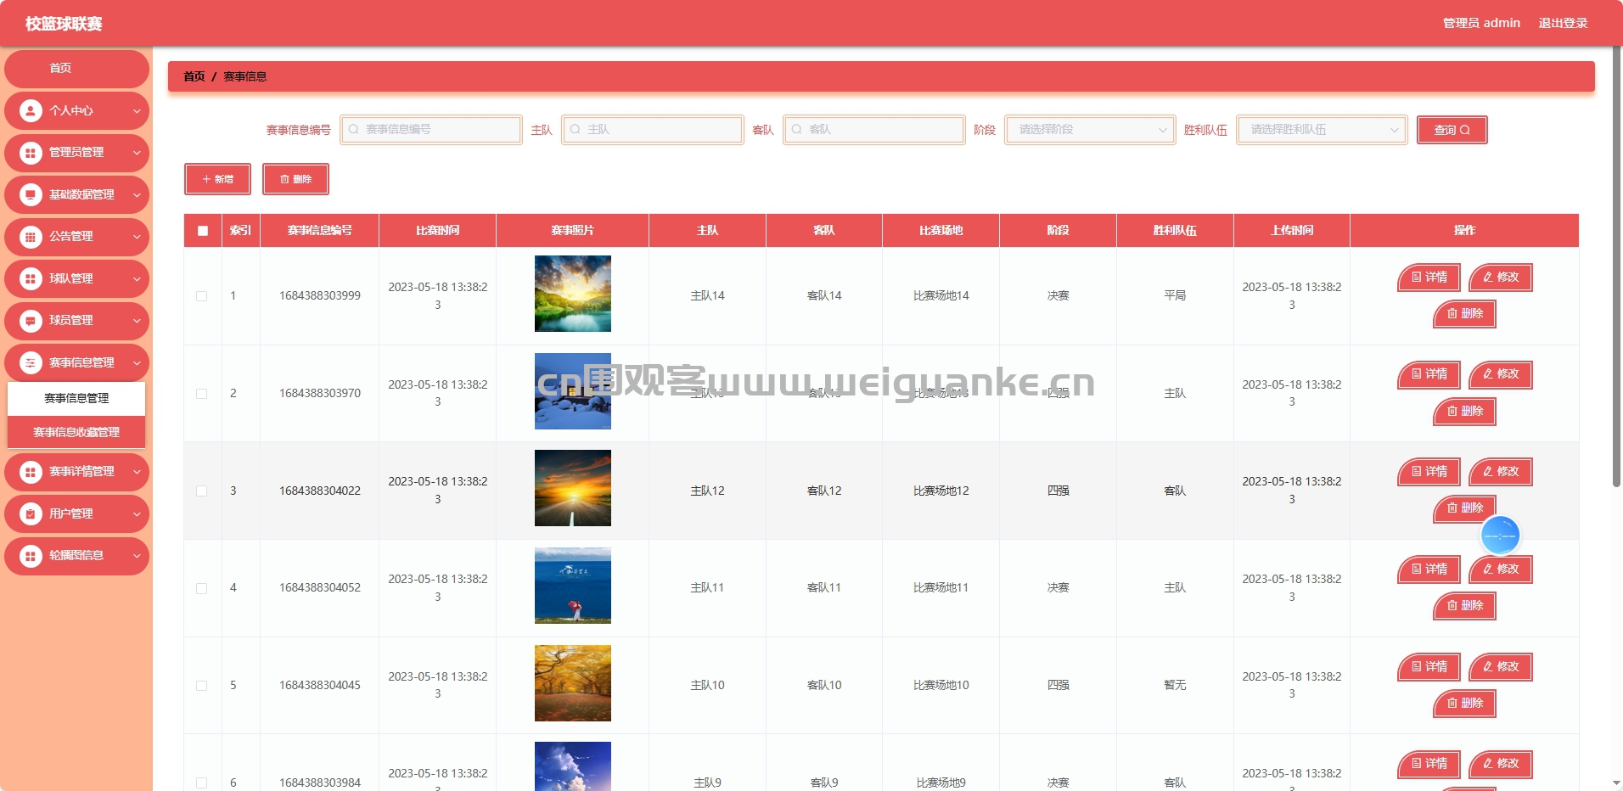The width and height of the screenshot is (1623, 791).
Task: Collapse 赛事信息管理 menu chevron
Action: click(137, 363)
